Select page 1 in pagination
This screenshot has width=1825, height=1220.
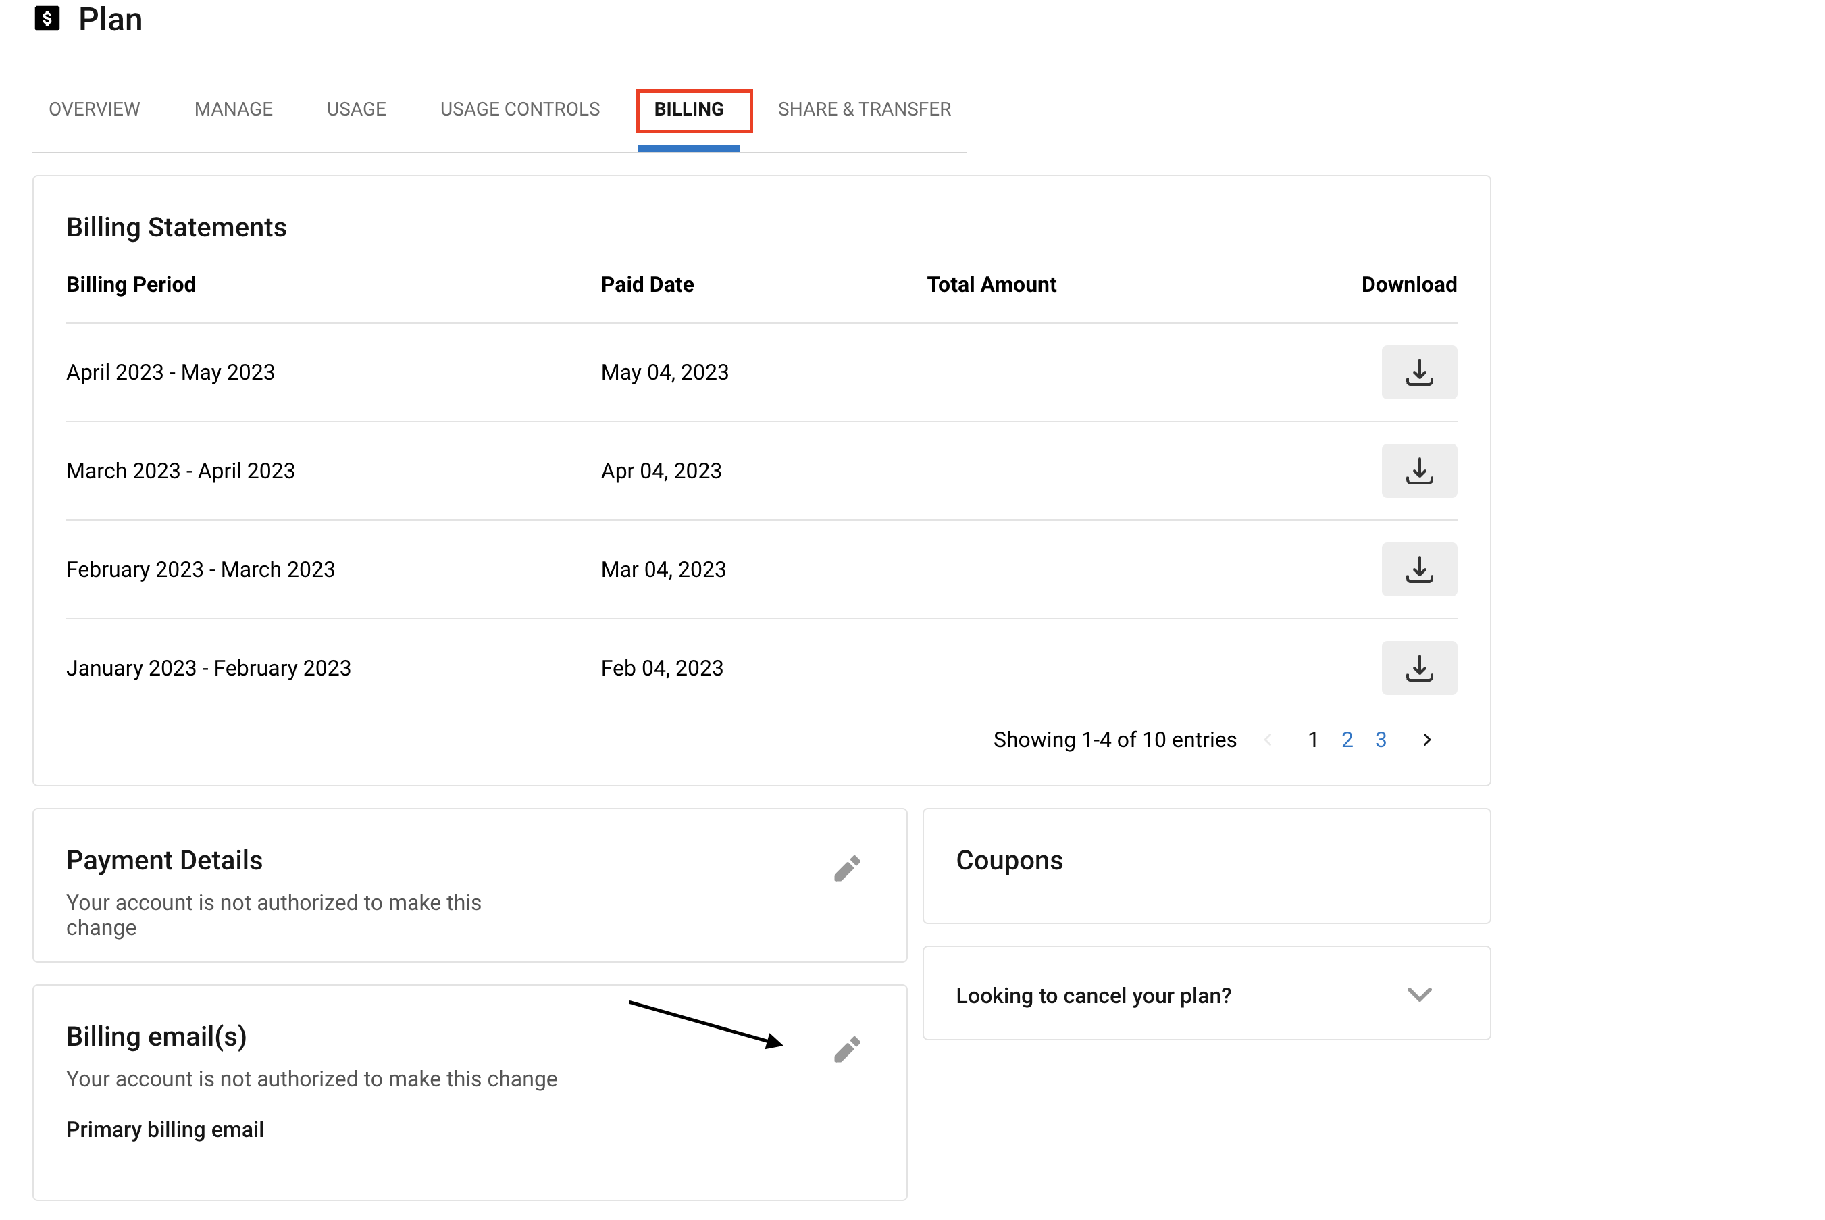point(1312,740)
